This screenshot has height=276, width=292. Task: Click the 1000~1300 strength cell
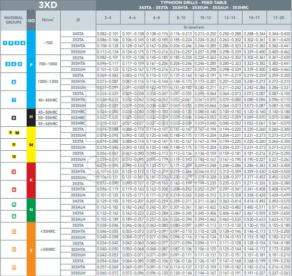[48, 81]
